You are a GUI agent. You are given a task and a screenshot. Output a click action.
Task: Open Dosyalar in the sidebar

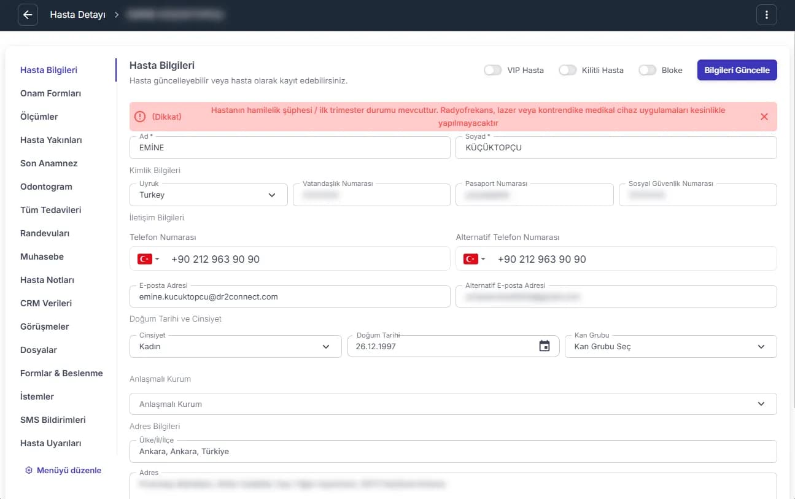39,350
